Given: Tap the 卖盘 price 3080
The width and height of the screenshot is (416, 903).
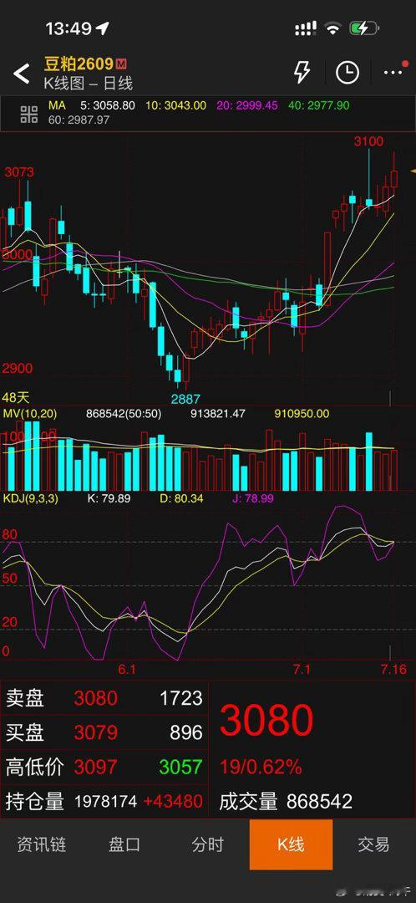Looking at the screenshot, I should point(95,698).
